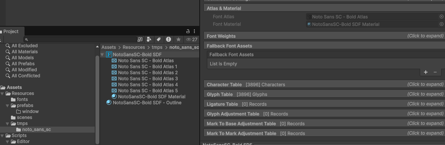Toggle the Project panel lock icon
This screenshot has height=145, width=445.
point(188,32)
